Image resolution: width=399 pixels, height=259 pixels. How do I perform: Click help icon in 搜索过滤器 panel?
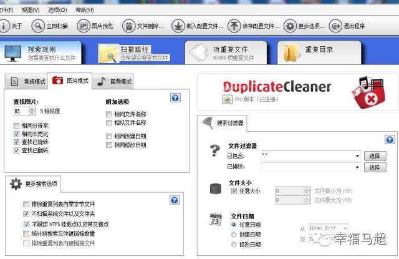pyautogui.click(x=390, y=140)
